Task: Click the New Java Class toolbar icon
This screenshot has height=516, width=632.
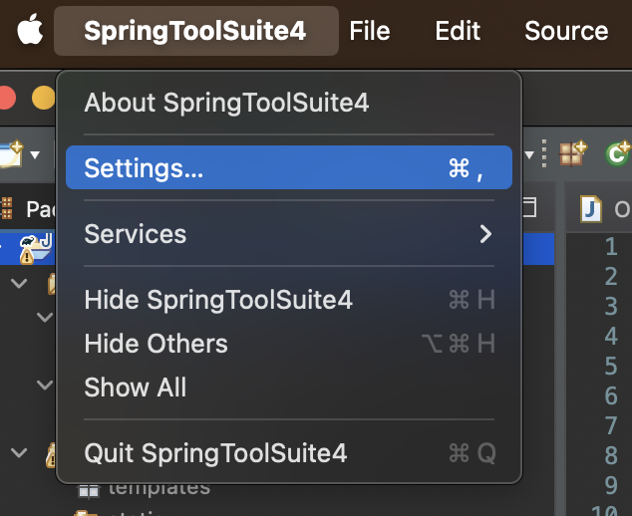Action: tap(618, 152)
